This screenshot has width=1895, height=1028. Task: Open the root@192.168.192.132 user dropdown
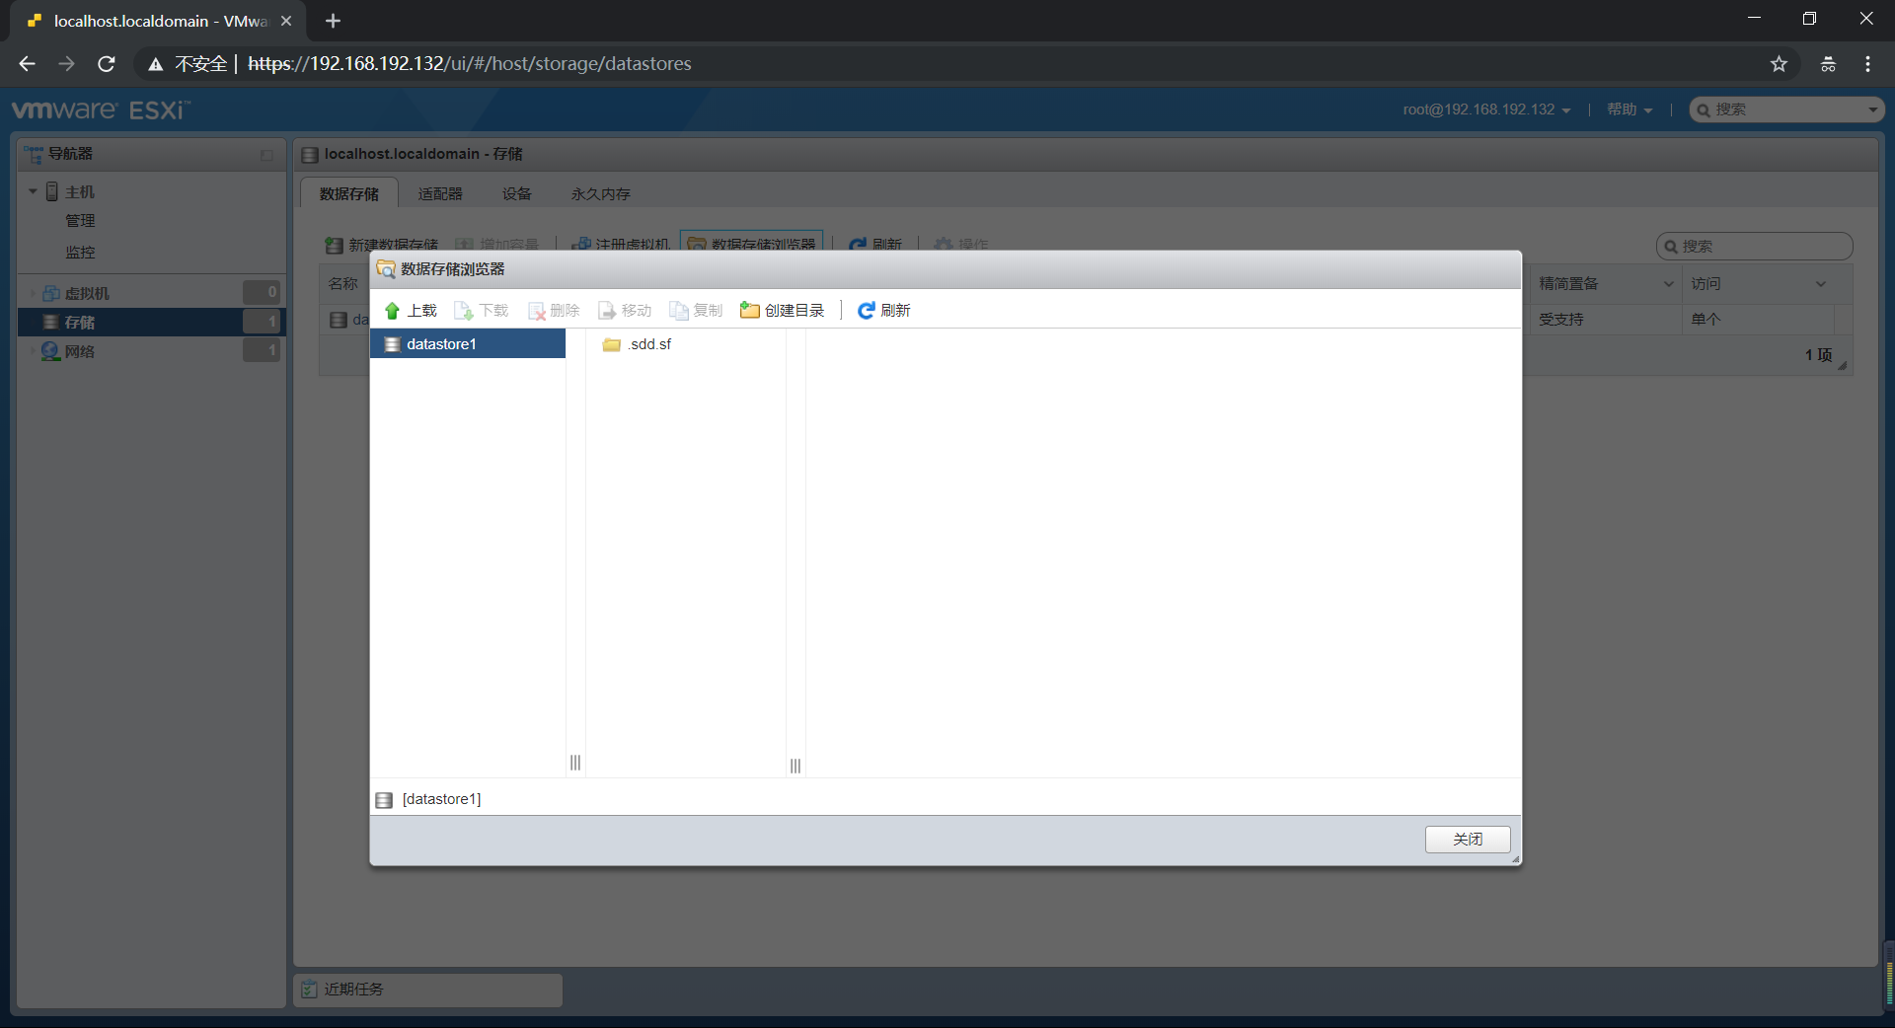pyautogui.click(x=1486, y=110)
